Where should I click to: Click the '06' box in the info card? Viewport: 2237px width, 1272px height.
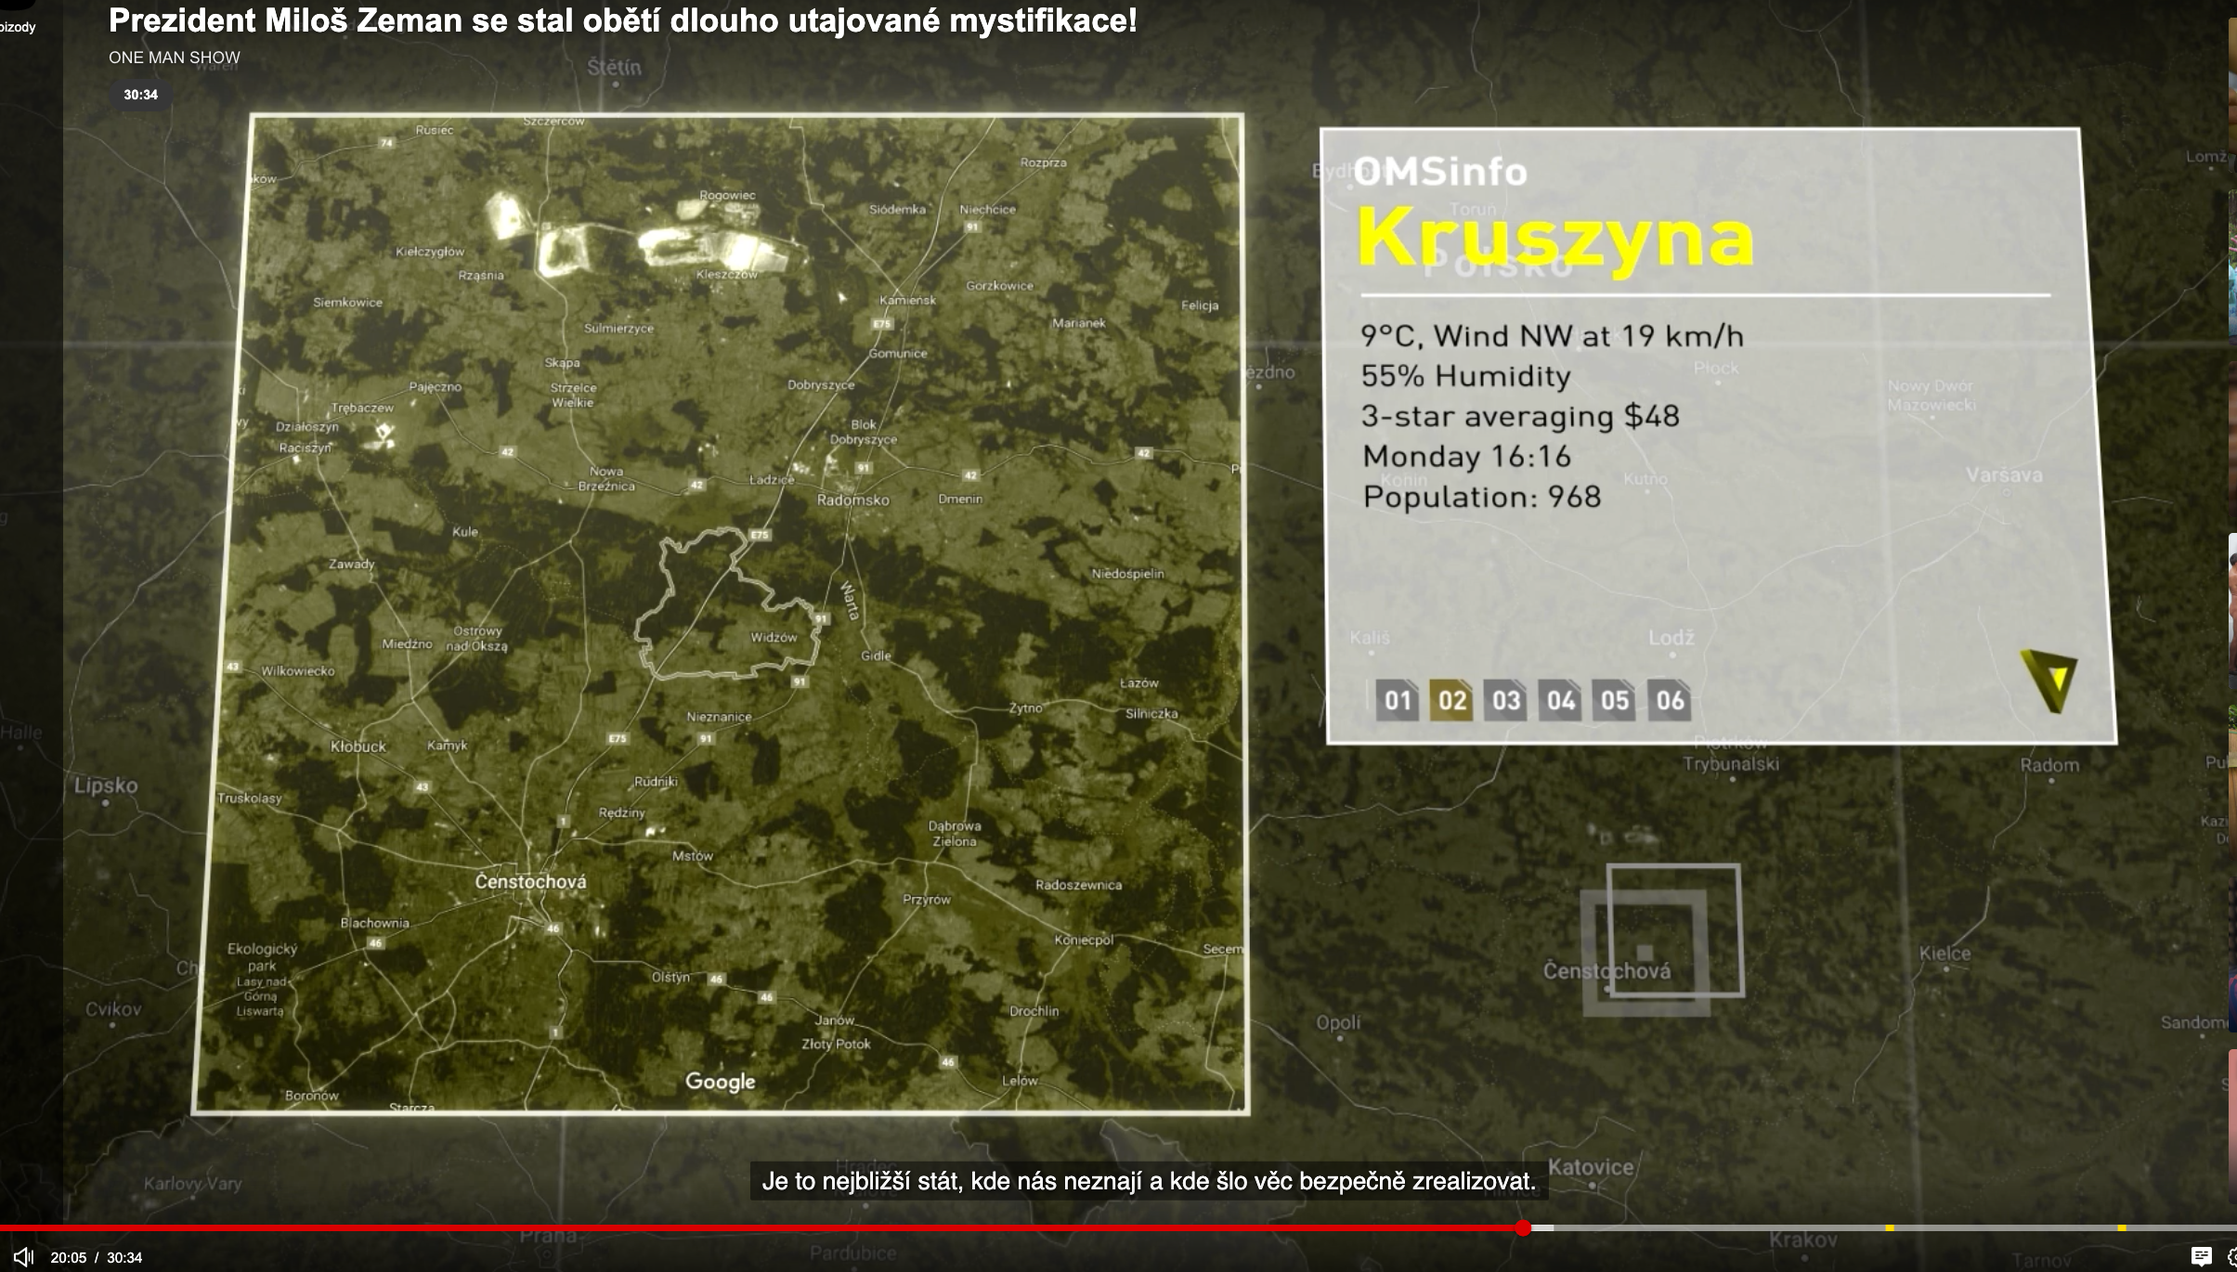1670,700
